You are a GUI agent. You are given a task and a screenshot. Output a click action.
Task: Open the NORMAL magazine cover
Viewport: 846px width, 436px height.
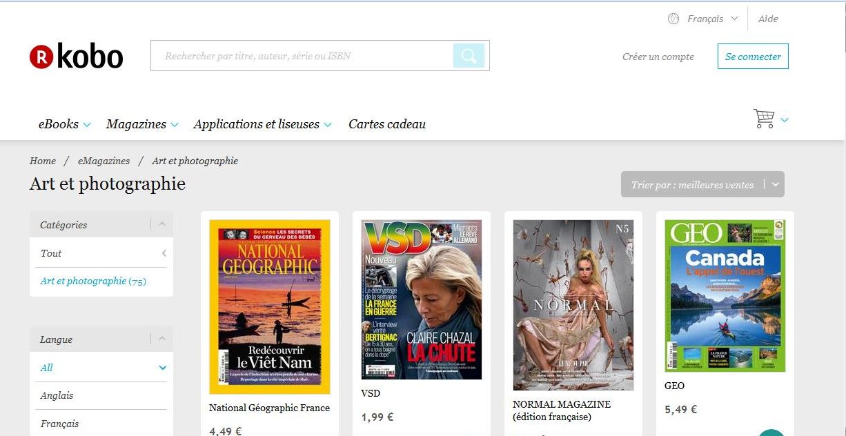pos(573,305)
